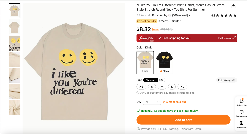Choose size XL

(x=182, y=87)
